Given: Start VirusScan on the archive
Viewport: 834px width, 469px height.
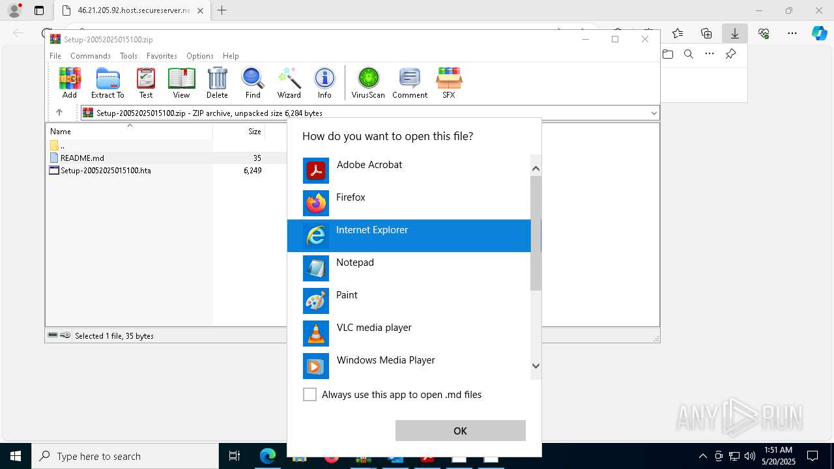Looking at the screenshot, I should tap(368, 83).
